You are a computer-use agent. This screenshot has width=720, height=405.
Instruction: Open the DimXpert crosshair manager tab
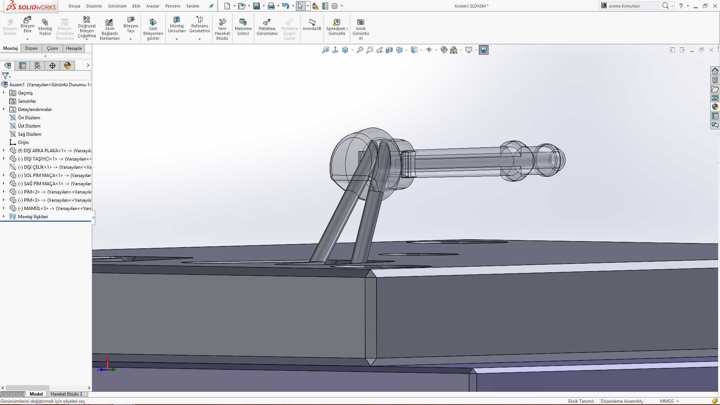pyautogui.click(x=52, y=66)
